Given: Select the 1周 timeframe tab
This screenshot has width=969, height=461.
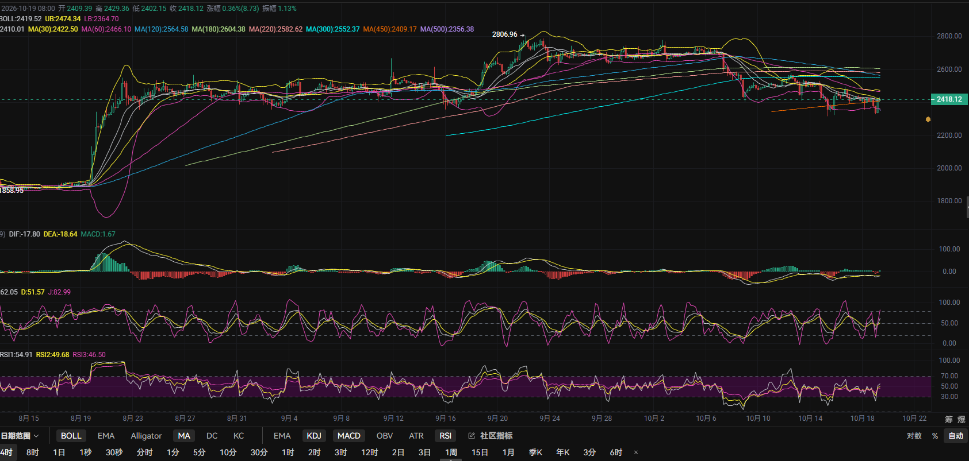Looking at the screenshot, I should pos(451,452).
